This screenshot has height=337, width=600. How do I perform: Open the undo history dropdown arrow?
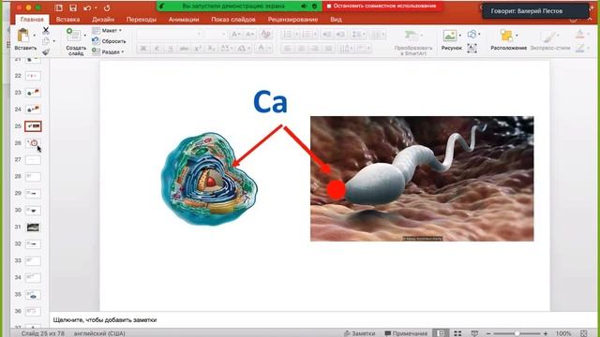point(96,7)
